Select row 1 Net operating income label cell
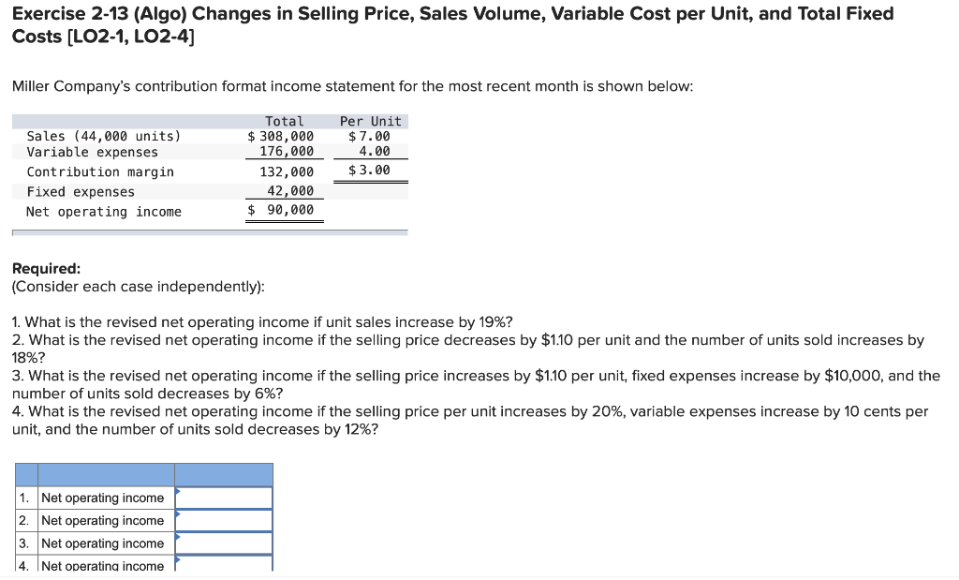The height and width of the screenshot is (580, 959). click(x=104, y=498)
